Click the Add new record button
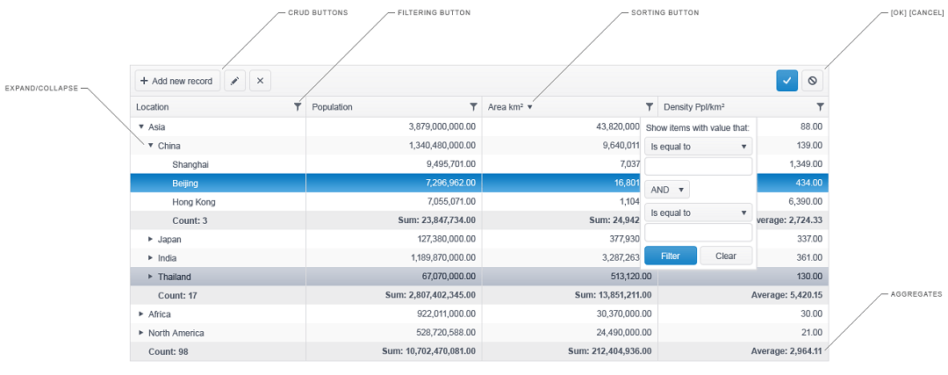 pyautogui.click(x=177, y=81)
